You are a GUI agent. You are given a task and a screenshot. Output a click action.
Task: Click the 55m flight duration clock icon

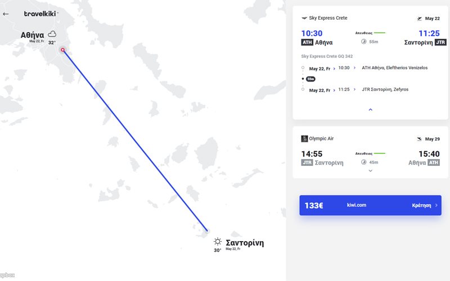[x=363, y=42]
